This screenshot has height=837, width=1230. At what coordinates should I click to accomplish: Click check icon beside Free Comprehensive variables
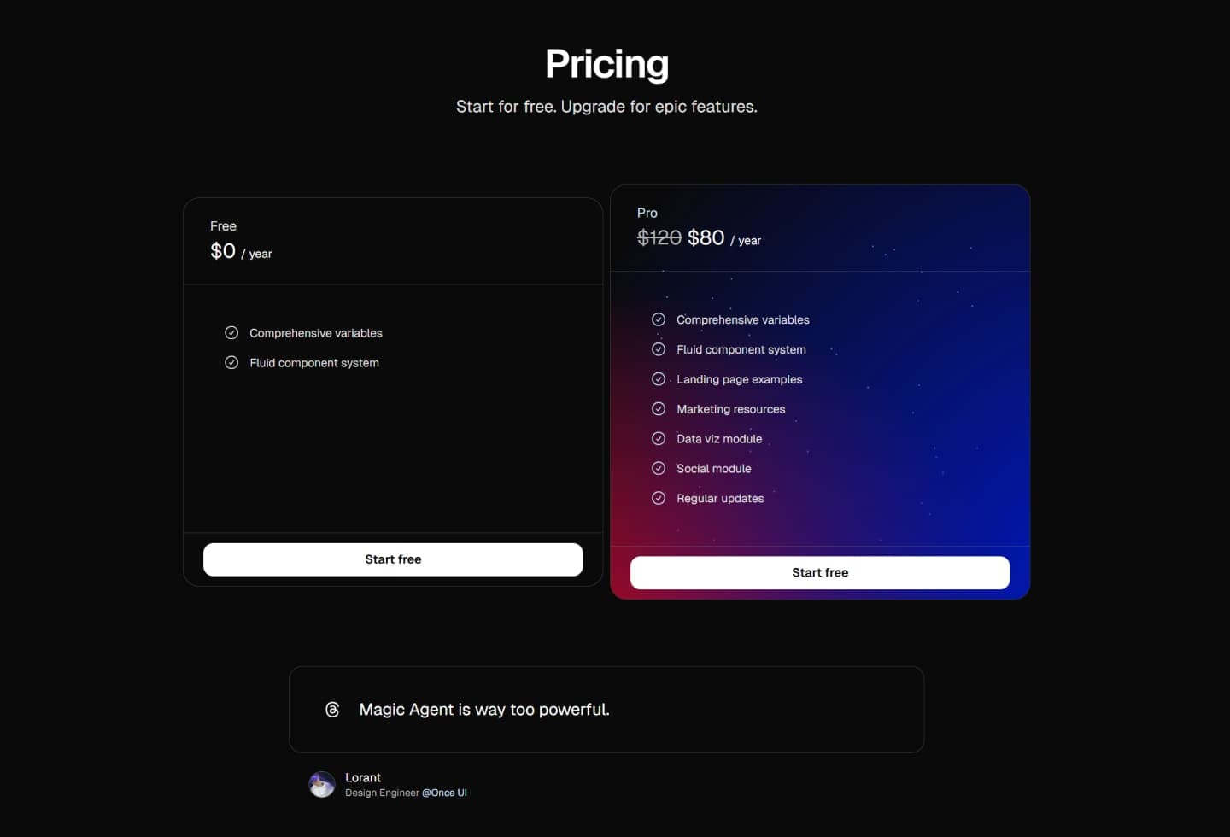click(231, 333)
